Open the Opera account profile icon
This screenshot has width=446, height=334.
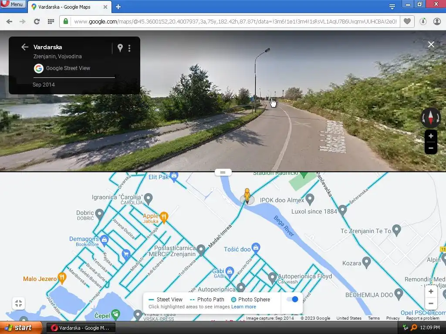point(437,22)
